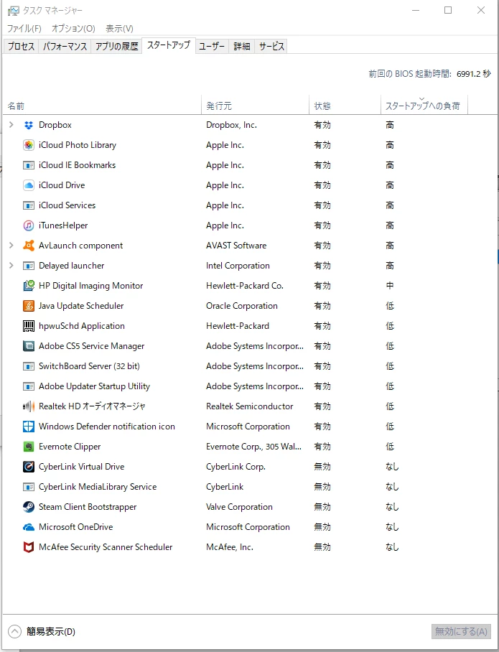Click the Windows Defender notification icon image
Viewport: 499px width, 652px height.
[28, 427]
